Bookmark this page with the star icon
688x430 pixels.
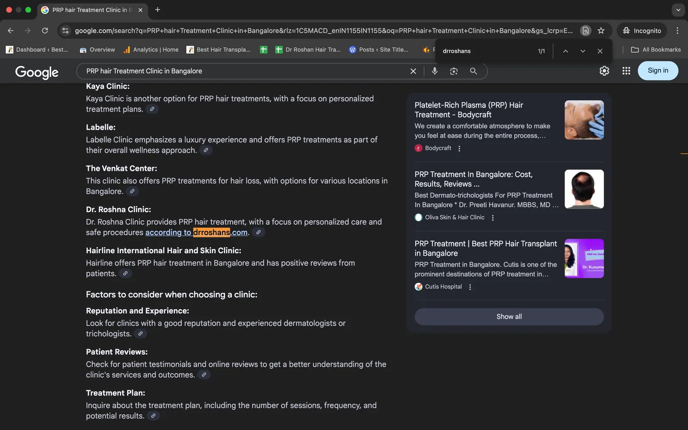(601, 31)
